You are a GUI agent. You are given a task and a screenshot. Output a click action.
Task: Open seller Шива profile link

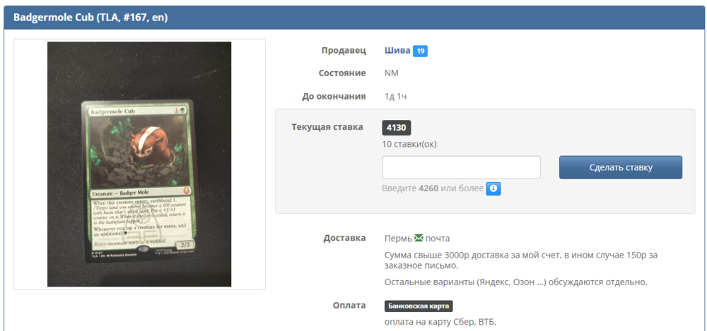397,50
